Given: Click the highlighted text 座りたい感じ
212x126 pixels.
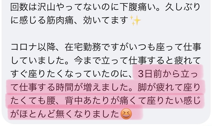Looking at the screenshot, I should pyautogui.click(x=174, y=101).
